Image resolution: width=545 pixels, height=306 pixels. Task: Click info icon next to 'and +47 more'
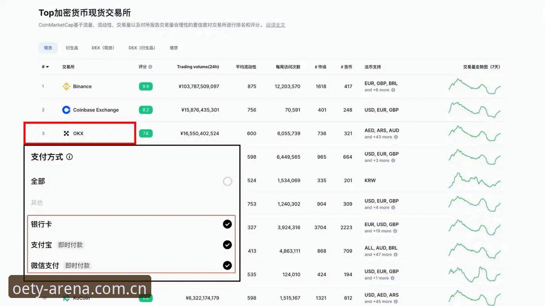click(x=396, y=255)
